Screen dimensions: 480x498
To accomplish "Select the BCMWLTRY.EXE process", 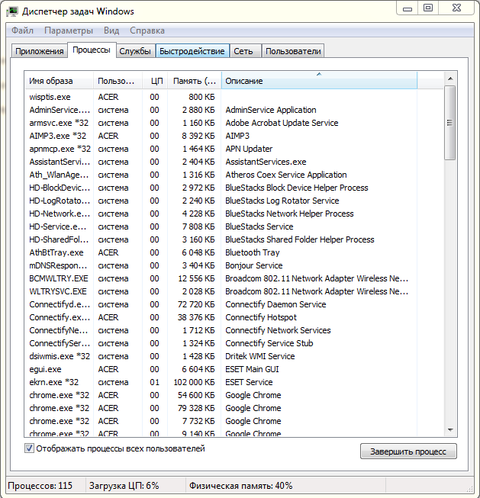I will 221,278.
